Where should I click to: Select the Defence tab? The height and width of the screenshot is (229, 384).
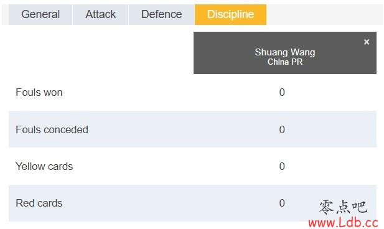161,14
